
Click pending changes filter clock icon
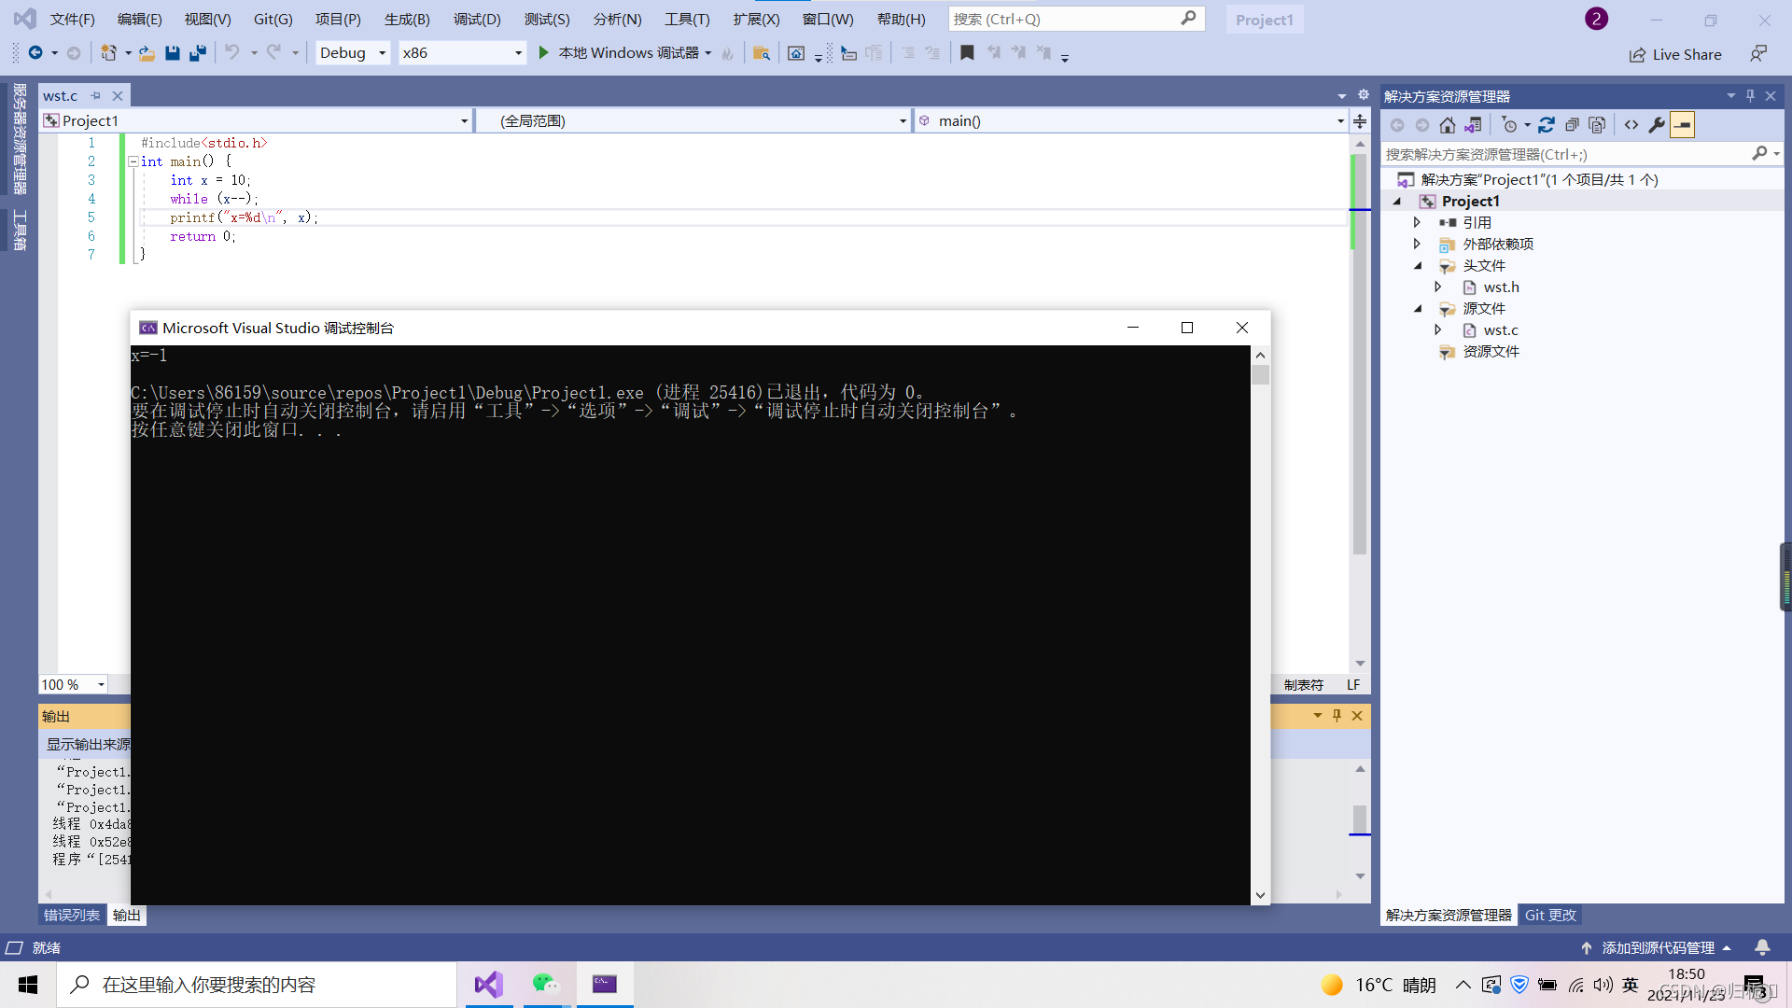1509,125
